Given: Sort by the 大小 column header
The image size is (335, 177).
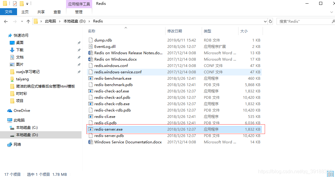Looking at the screenshot, I should [x=244, y=31].
